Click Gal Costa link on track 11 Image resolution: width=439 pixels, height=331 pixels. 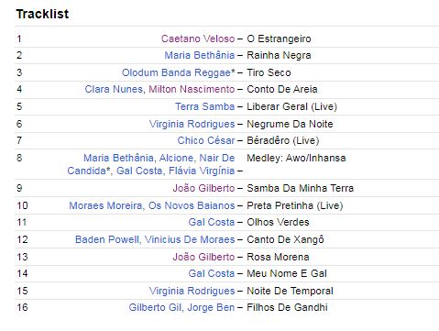pos(212,222)
